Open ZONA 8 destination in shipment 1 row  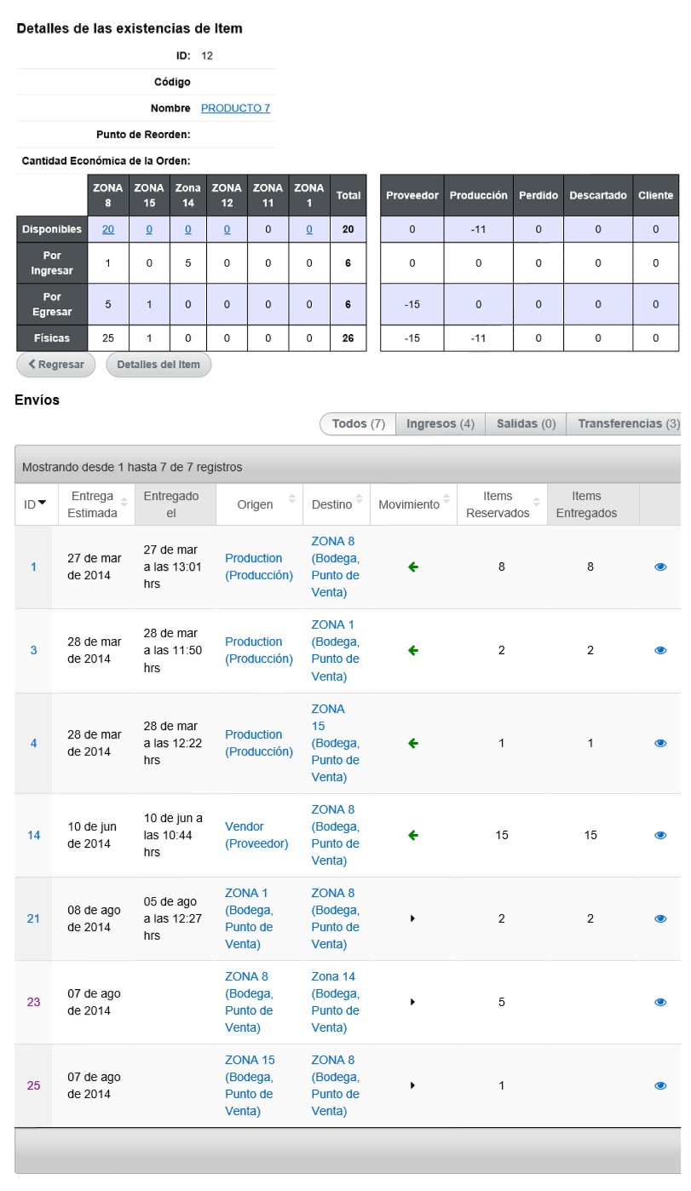coord(336,567)
